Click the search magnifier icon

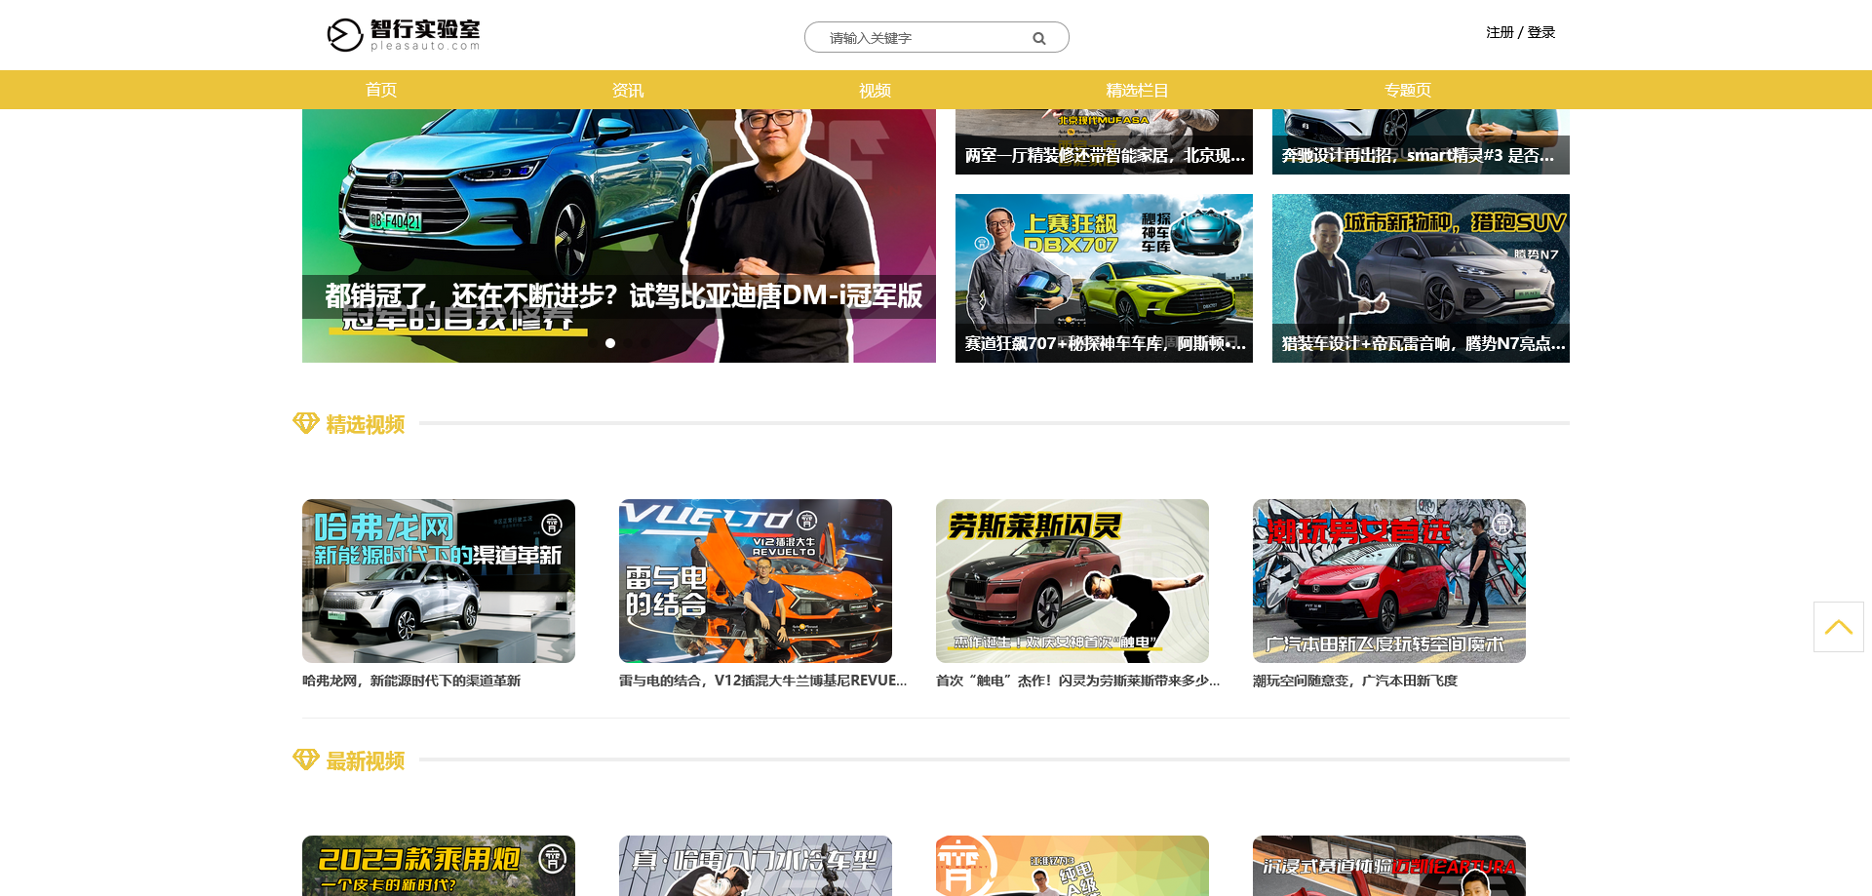[1038, 37]
